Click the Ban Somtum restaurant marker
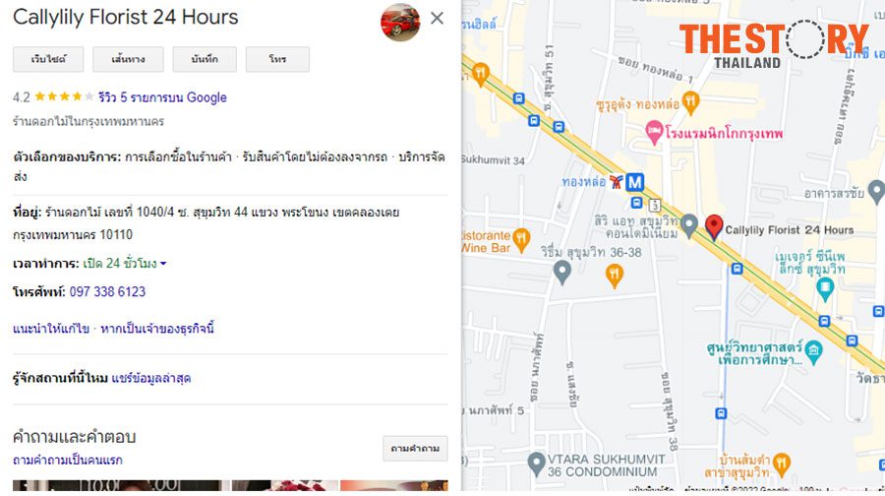 point(781,464)
